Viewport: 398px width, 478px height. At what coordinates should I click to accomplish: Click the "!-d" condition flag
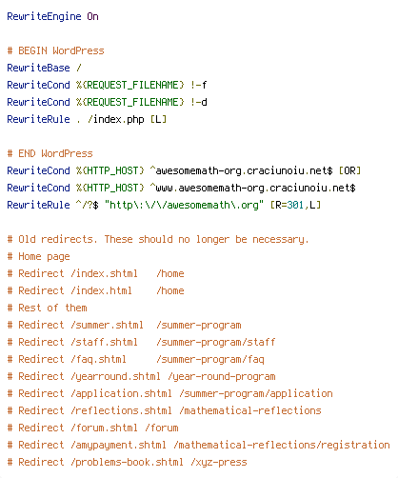[x=199, y=102]
